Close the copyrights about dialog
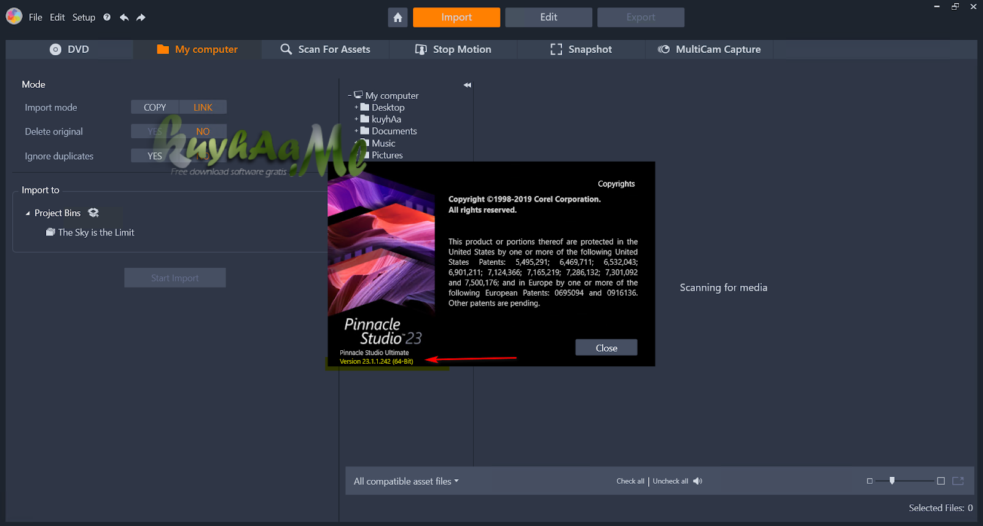 pyautogui.click(x=606, y=348)
